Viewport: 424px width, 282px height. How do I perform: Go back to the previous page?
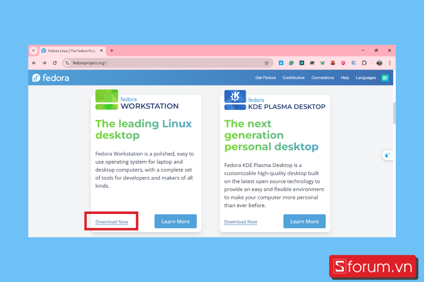click(x=34, y=63)
